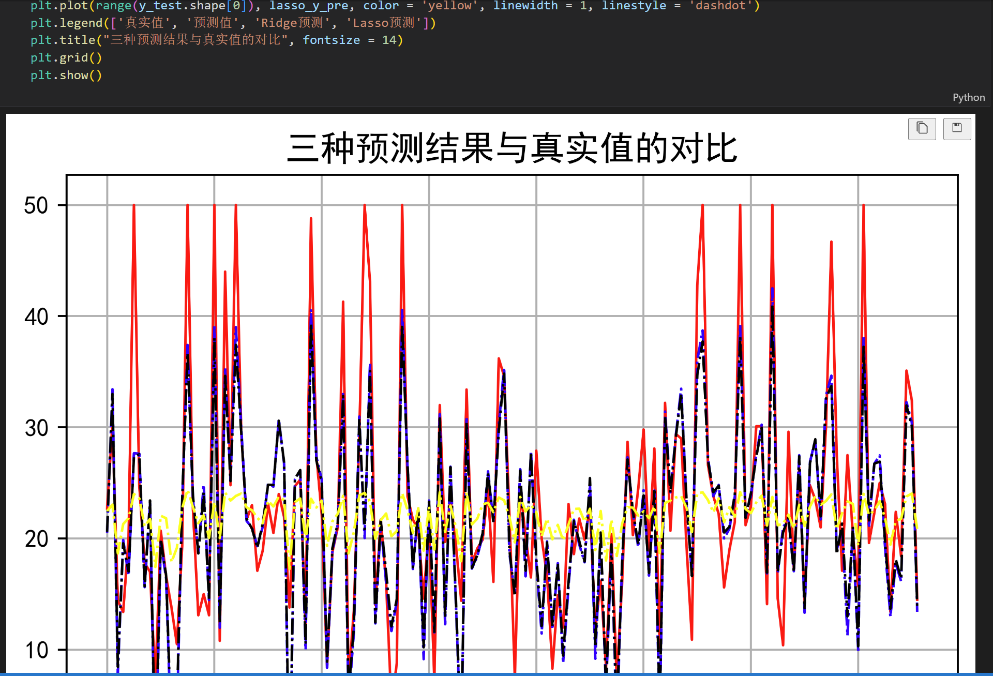The height and width of the screenshot is (676, 993).
Task: Place cursor on plt.show() line
Action: tap(66, 76)
